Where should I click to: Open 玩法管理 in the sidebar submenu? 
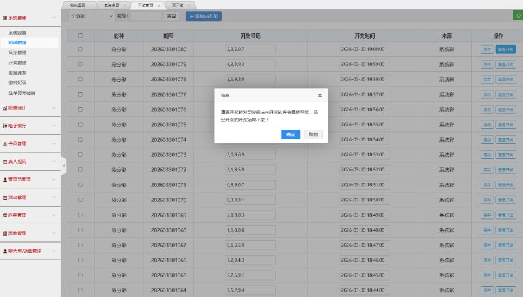tap(18, 52)
